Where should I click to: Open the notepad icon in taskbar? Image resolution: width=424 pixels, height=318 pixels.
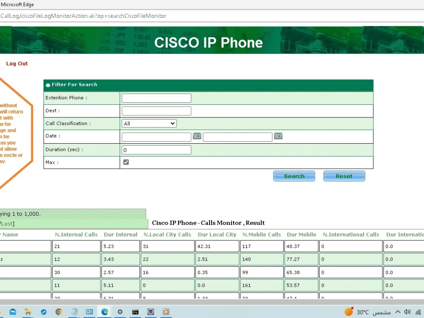click(74, 312)
